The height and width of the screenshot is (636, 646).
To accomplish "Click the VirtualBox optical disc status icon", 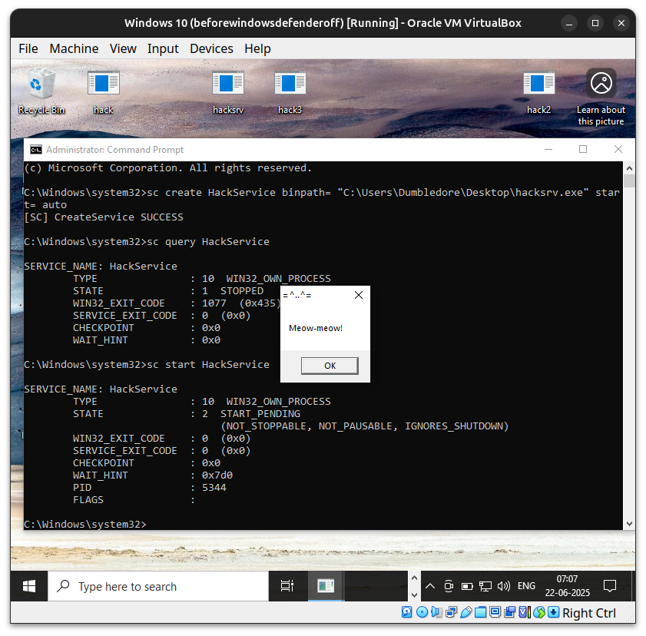I will point(422,612).
